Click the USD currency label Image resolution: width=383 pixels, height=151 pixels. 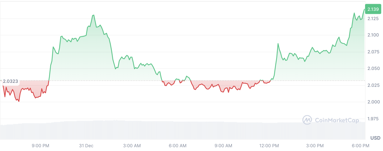[375, 138]
